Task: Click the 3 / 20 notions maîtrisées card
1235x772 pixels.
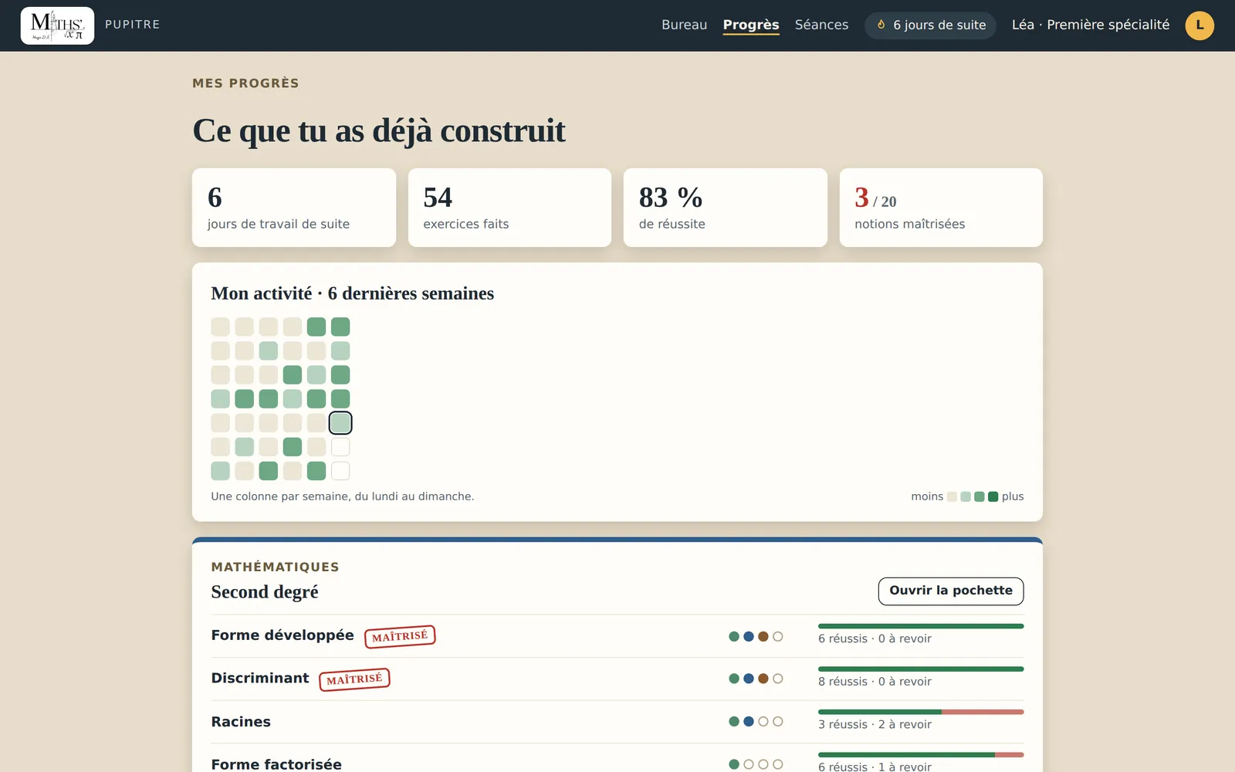Action: pos(941,208)
